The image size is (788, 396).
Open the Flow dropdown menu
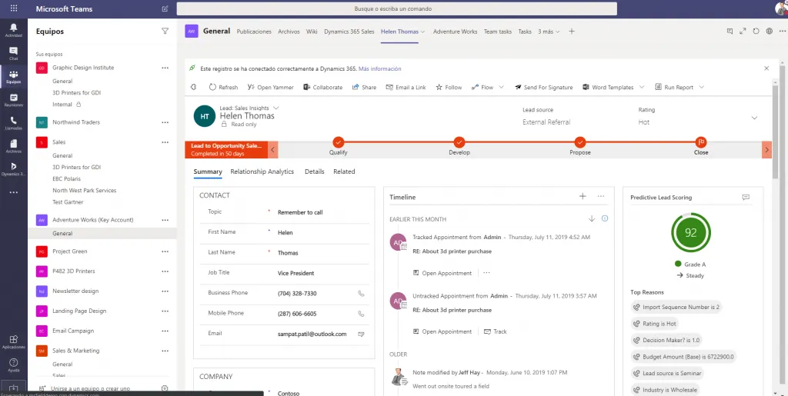pyautogui.click(x=501, y=88)
